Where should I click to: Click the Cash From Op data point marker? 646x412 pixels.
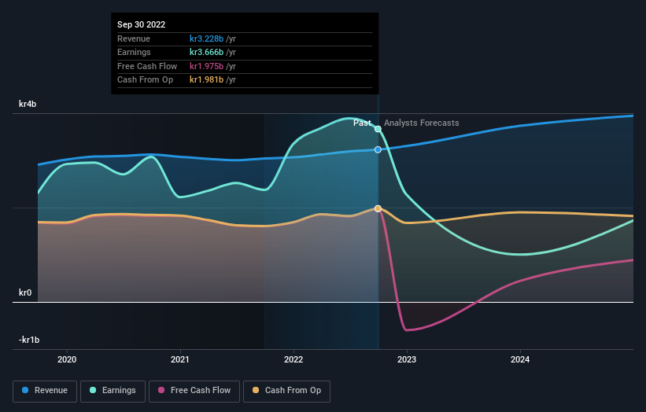click(x=378, y=208)
